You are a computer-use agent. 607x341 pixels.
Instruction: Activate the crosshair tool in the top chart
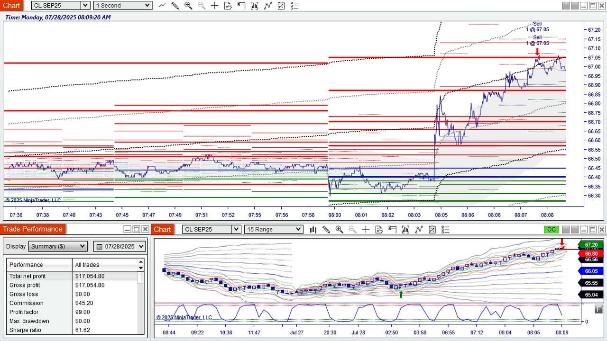point(215,6)
